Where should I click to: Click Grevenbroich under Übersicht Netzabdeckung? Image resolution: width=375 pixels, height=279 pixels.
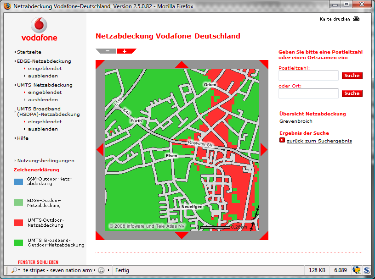296,121
